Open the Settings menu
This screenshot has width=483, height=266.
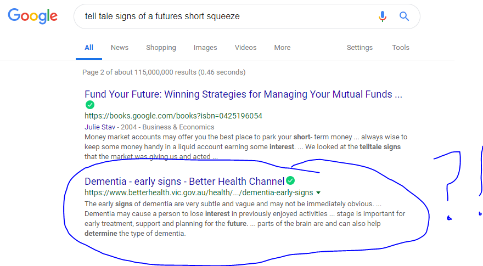[x=360, y=47]
